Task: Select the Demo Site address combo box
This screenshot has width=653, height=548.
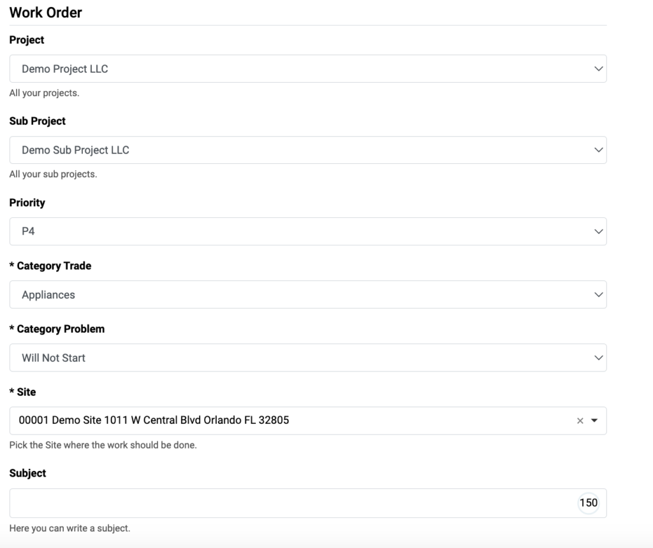Action: (308, 421)
